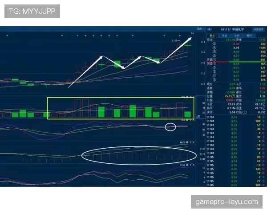Click the red-green buy/sell ratio bar
Screen dimensions: 267x213
[236, 62]
